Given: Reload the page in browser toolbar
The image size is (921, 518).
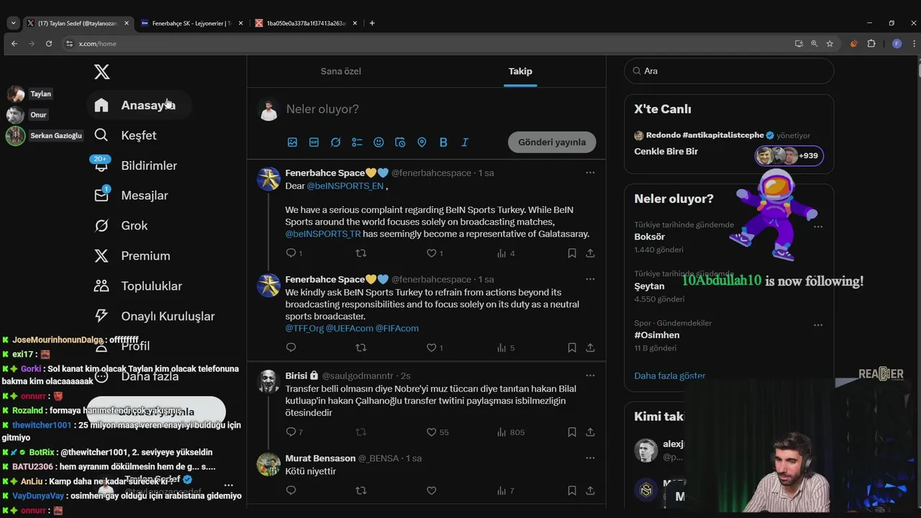Looking at the screenshot, I should 49,44.
